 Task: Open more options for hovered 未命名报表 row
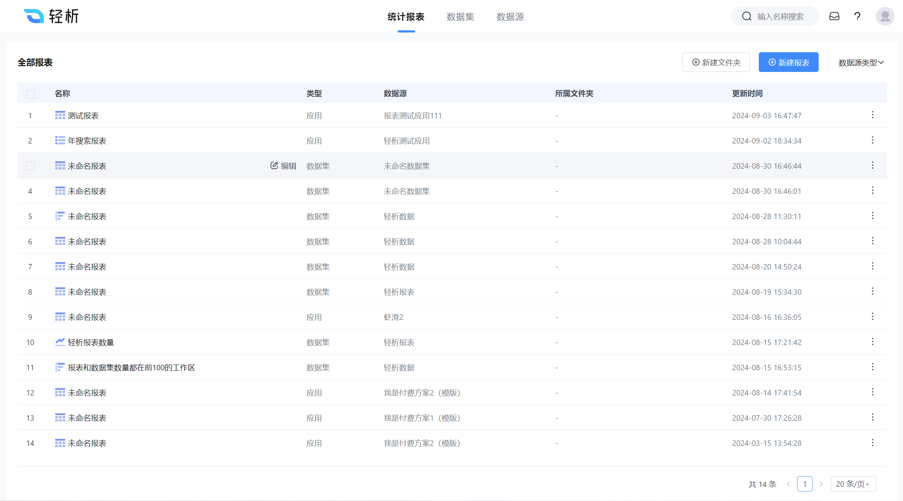pos(873,165)
